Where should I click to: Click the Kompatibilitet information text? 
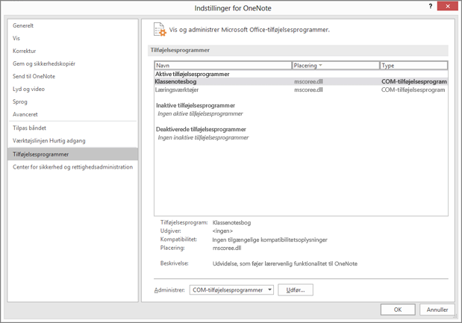point(269,240)
